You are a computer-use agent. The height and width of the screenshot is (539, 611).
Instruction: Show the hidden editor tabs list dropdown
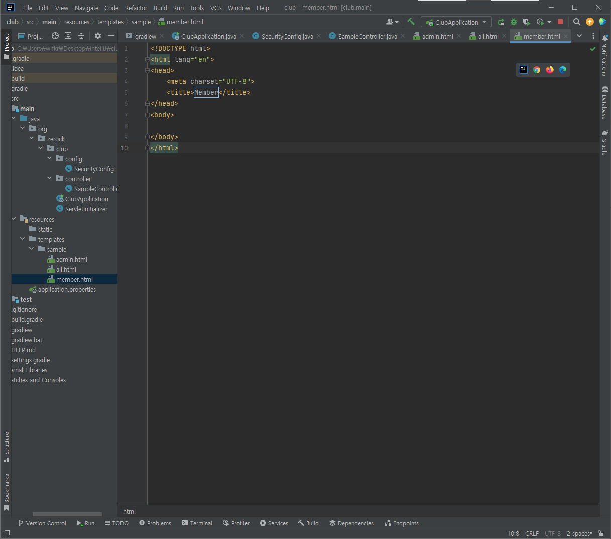tap(579, 36)
